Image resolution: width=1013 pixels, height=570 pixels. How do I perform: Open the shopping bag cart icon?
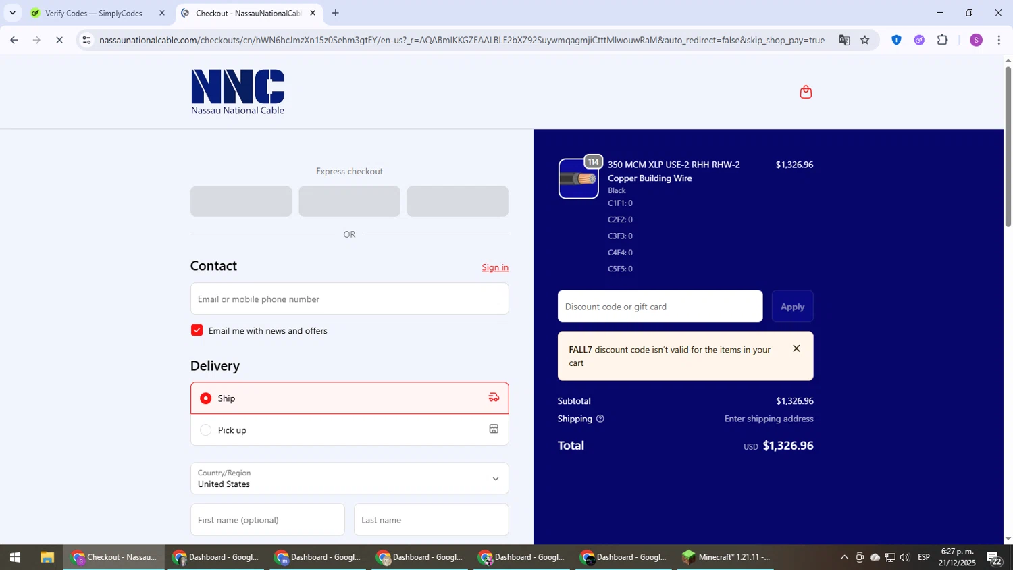pos(806,92)
